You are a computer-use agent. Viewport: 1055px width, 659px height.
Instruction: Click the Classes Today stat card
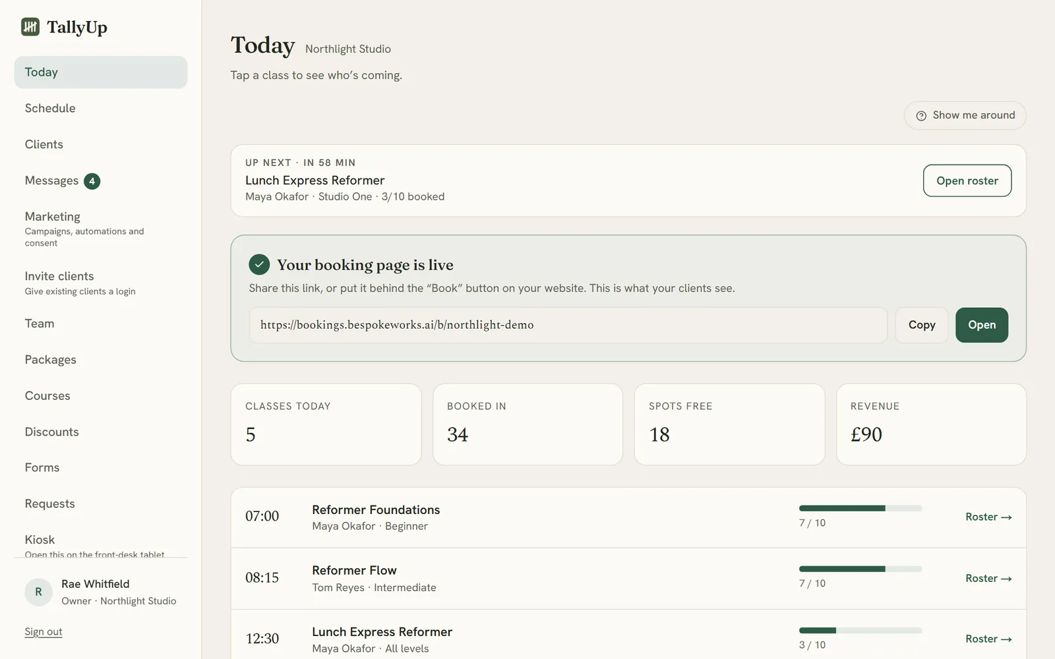pos(326,424)
